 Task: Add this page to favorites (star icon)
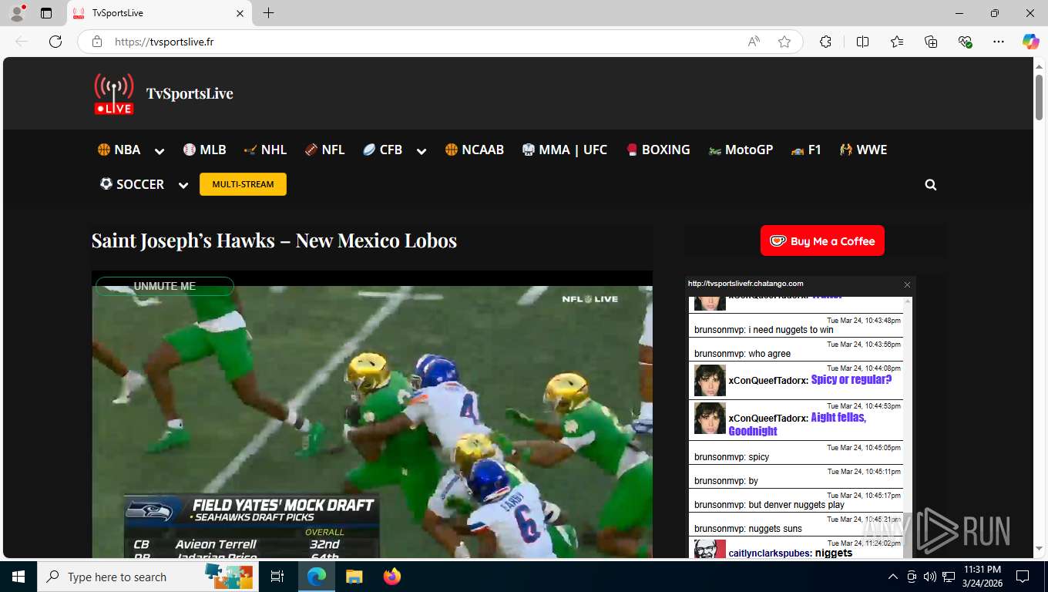pos(784,42)
